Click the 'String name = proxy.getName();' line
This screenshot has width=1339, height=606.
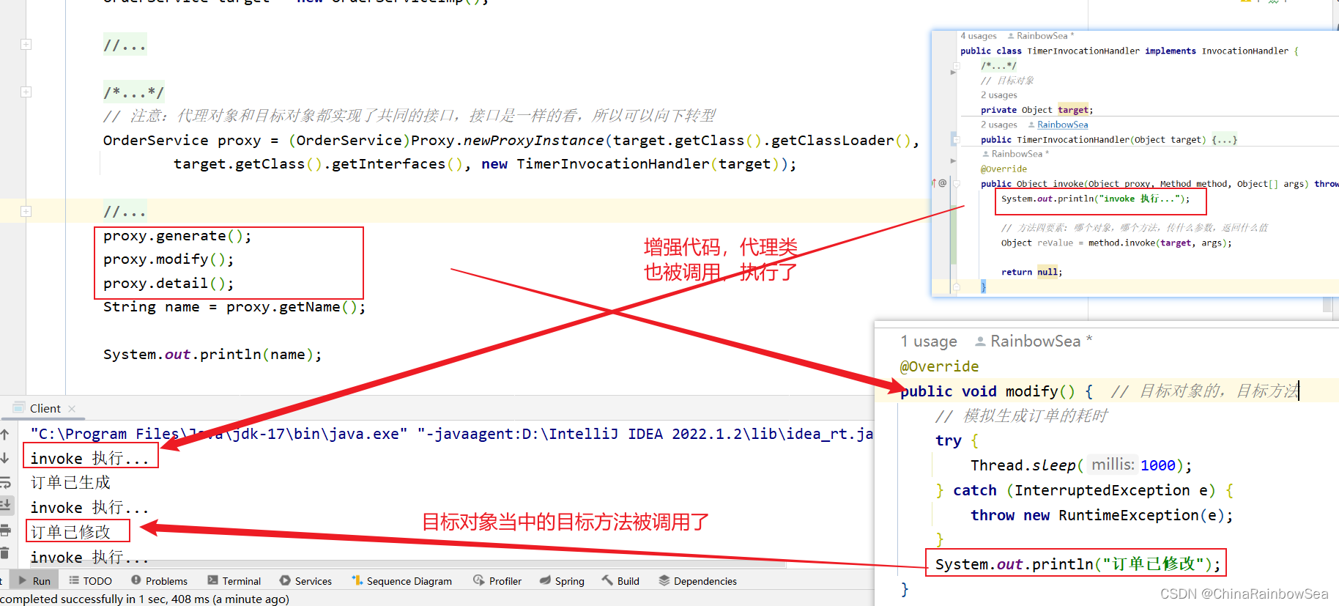[x=234, y=307]
